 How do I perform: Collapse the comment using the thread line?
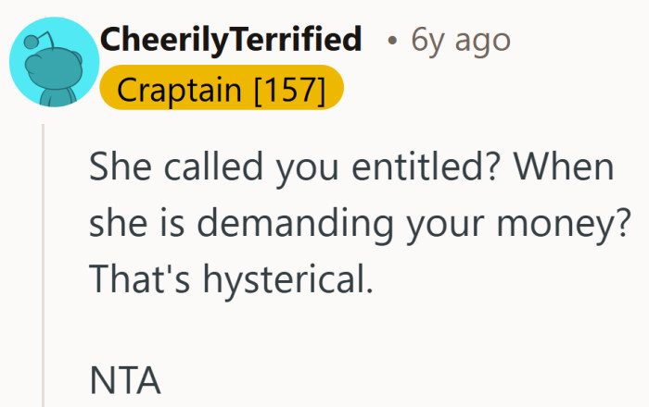click(x=42, y=268)
